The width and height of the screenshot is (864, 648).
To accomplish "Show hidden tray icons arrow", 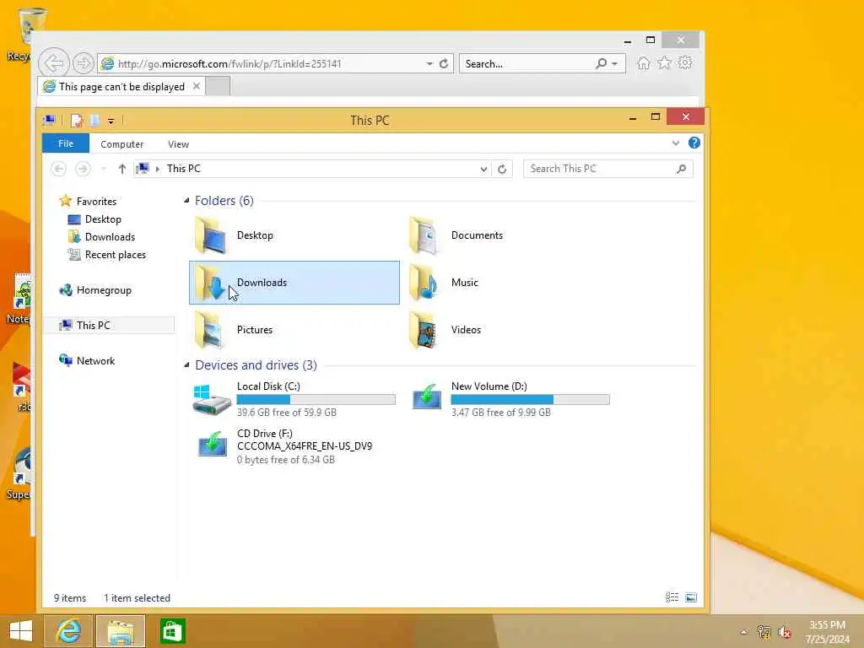I will 743,632.
